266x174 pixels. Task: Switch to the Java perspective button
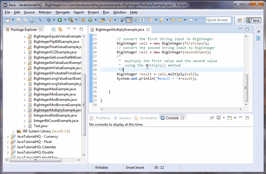click(x=253, y=20)
